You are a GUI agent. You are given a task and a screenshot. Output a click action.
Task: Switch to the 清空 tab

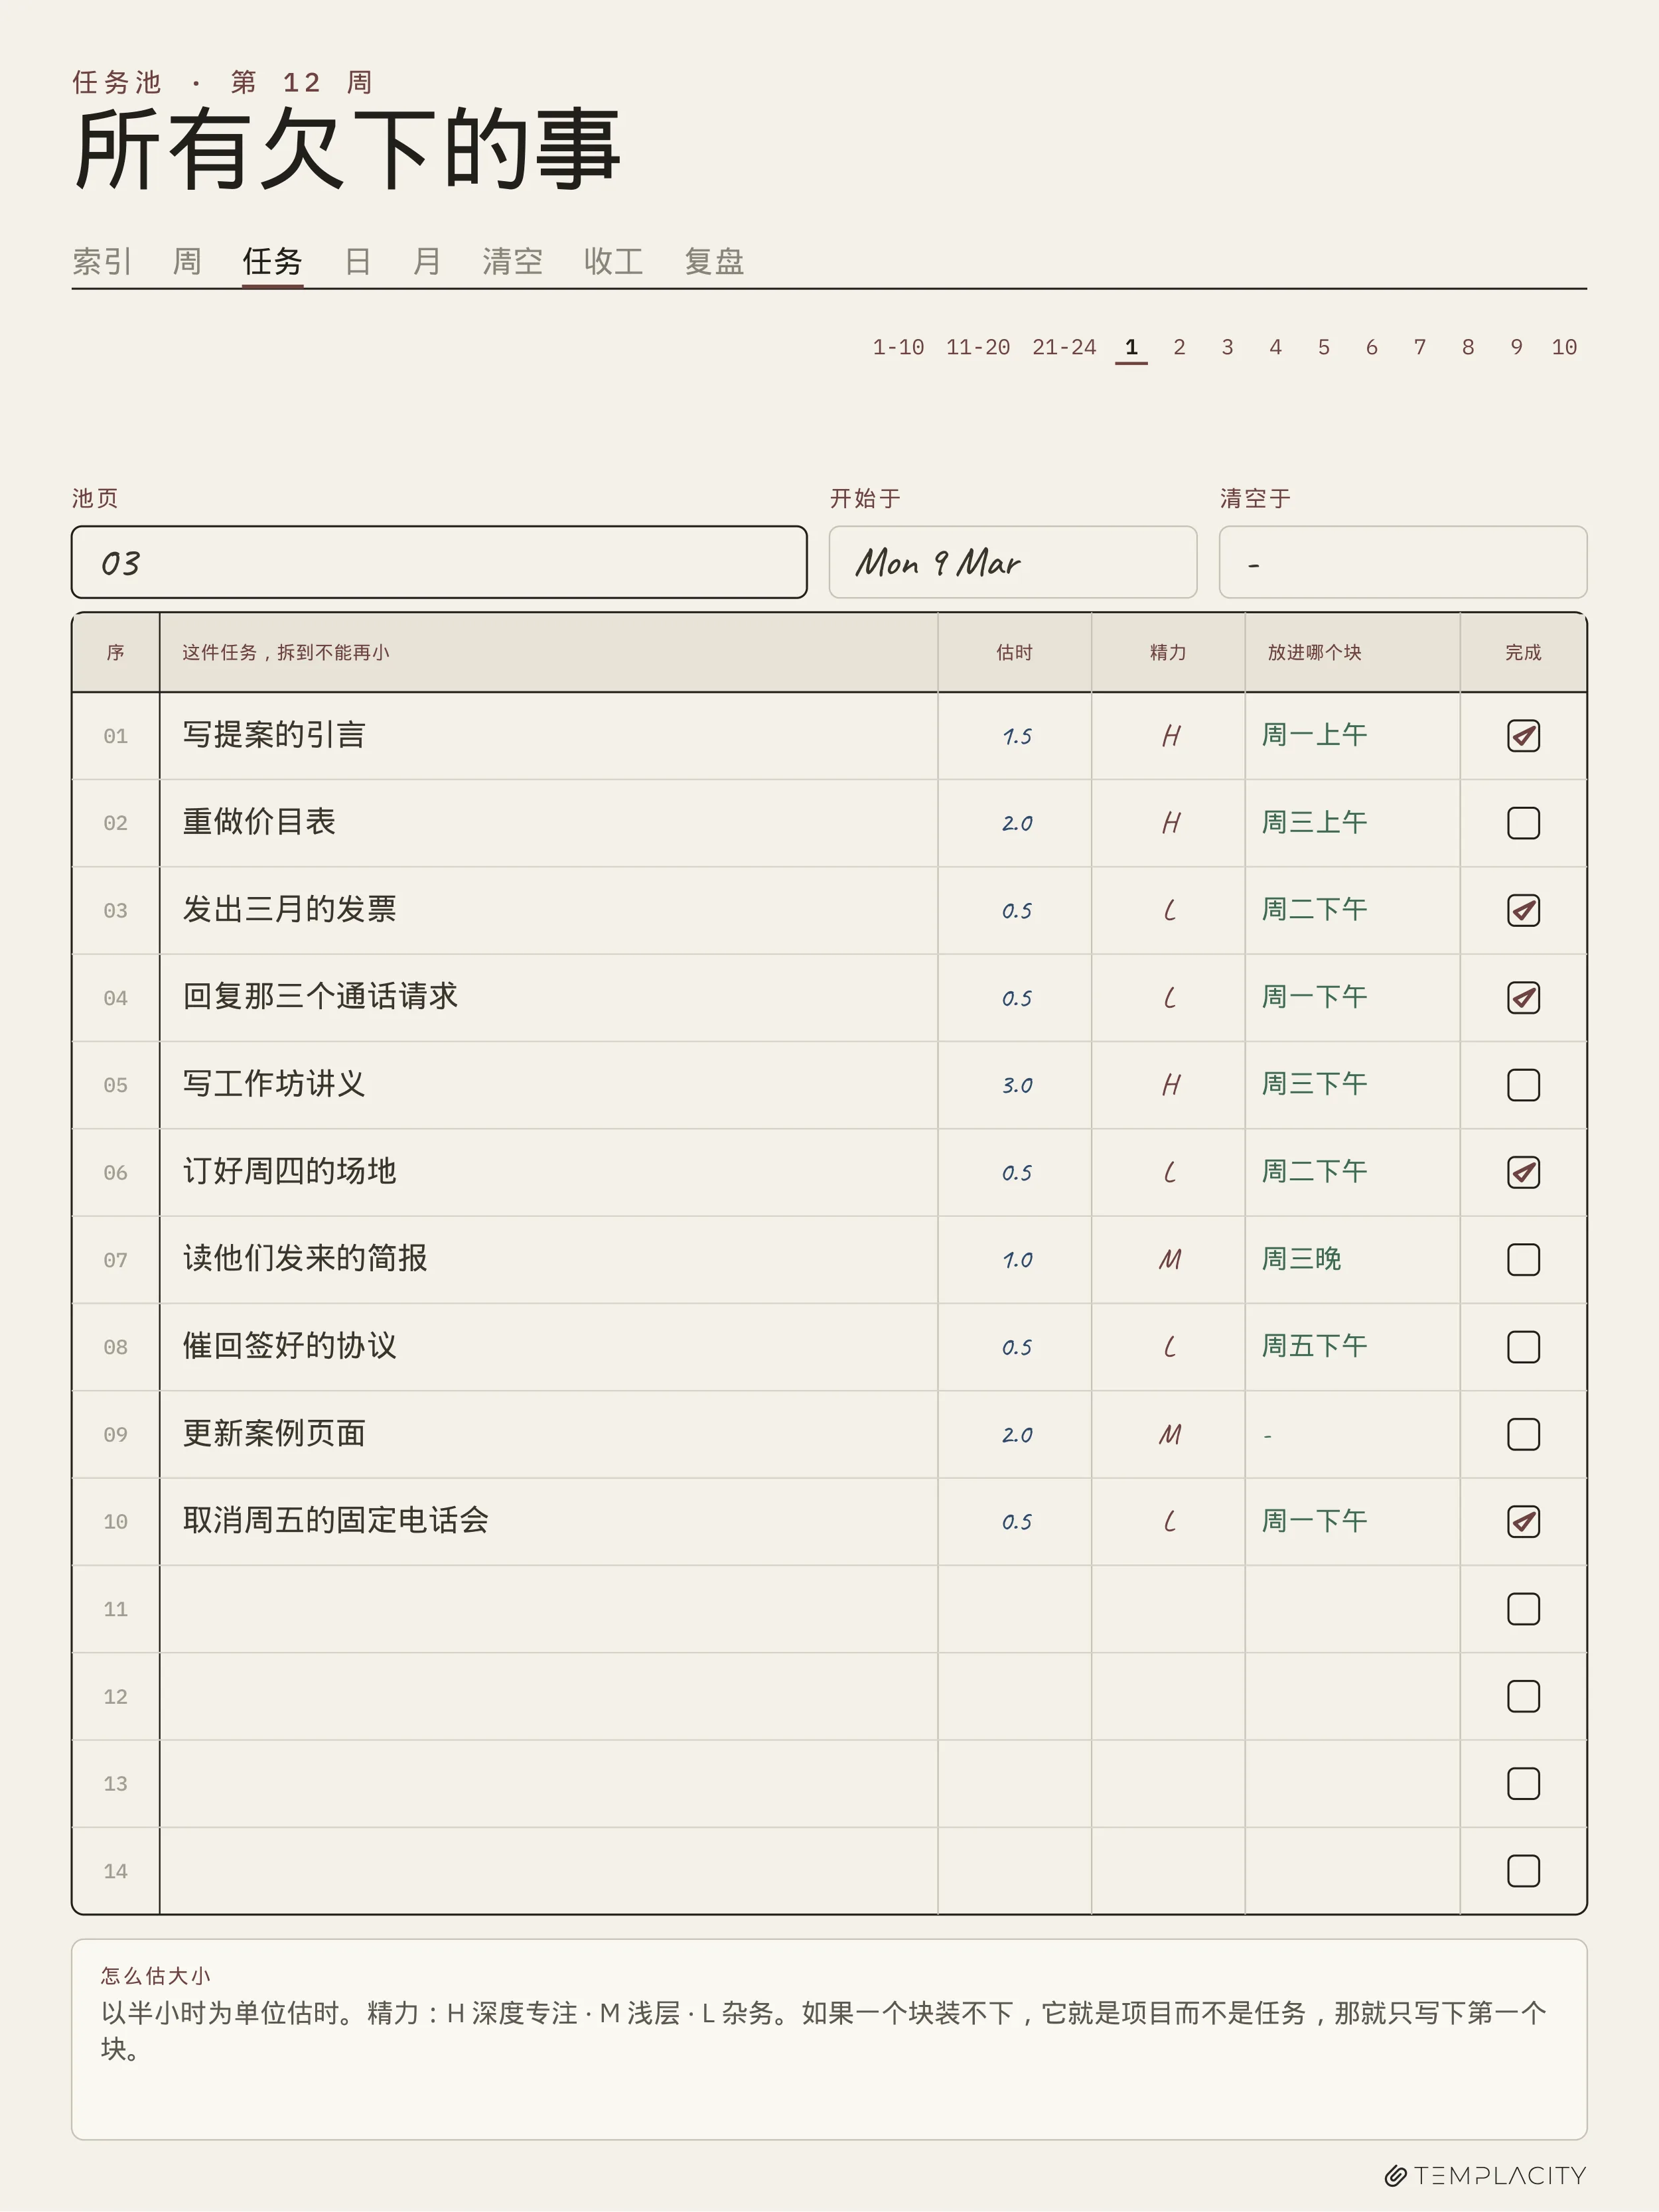point(512,261)
